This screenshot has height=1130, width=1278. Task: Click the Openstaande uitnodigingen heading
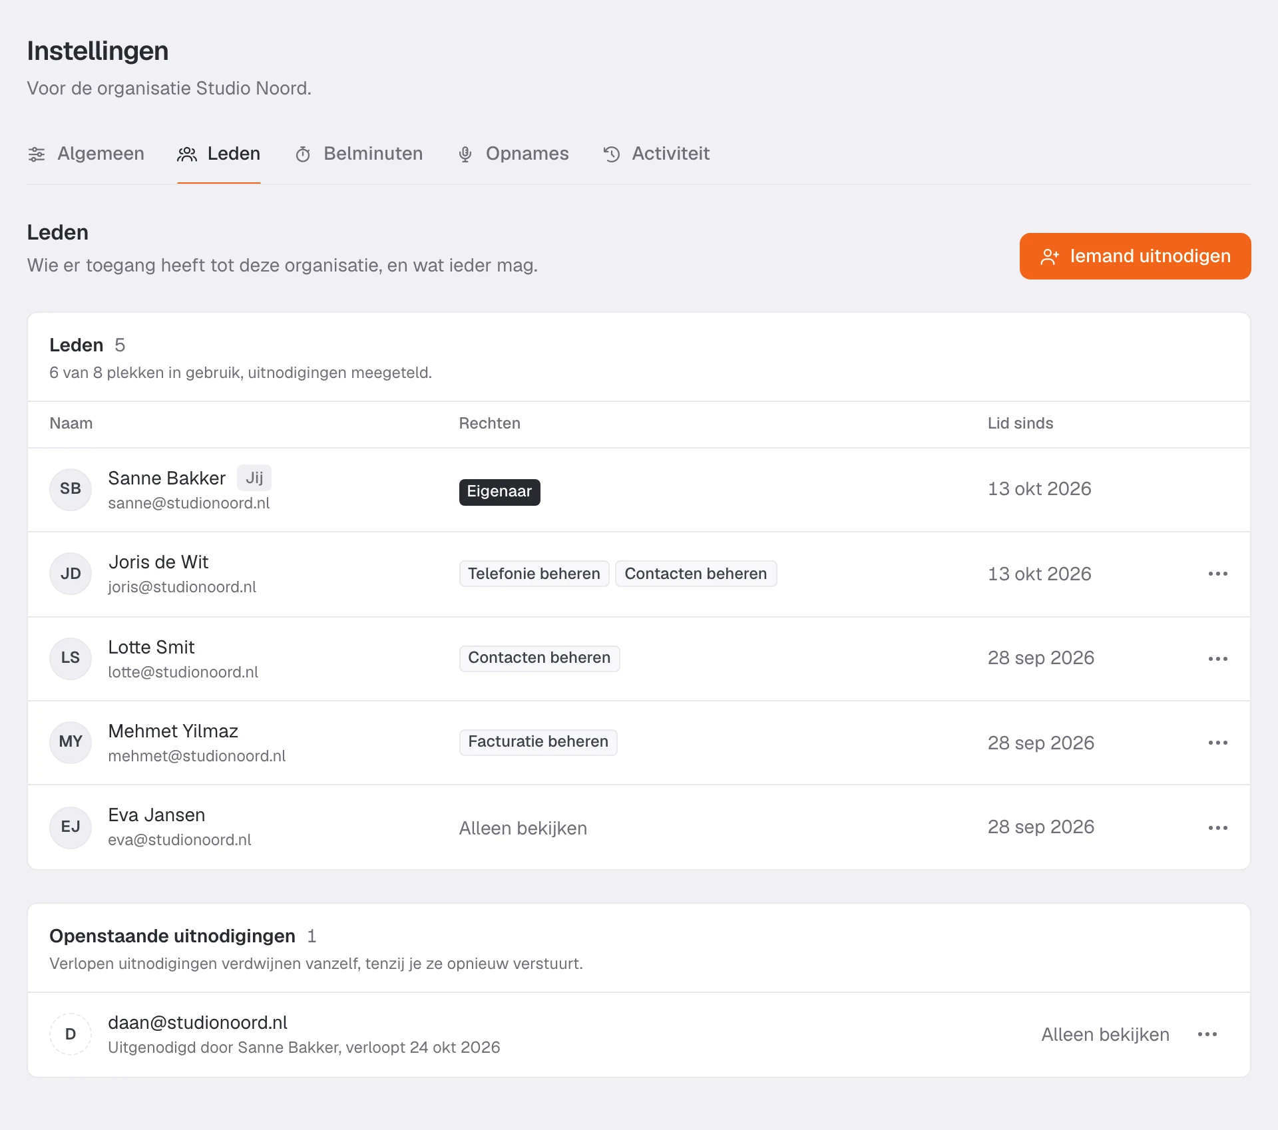click(172, 936)
